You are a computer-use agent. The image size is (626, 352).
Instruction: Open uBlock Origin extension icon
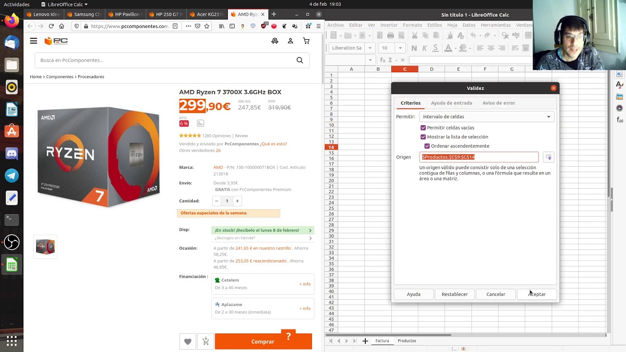click(264, 26)
